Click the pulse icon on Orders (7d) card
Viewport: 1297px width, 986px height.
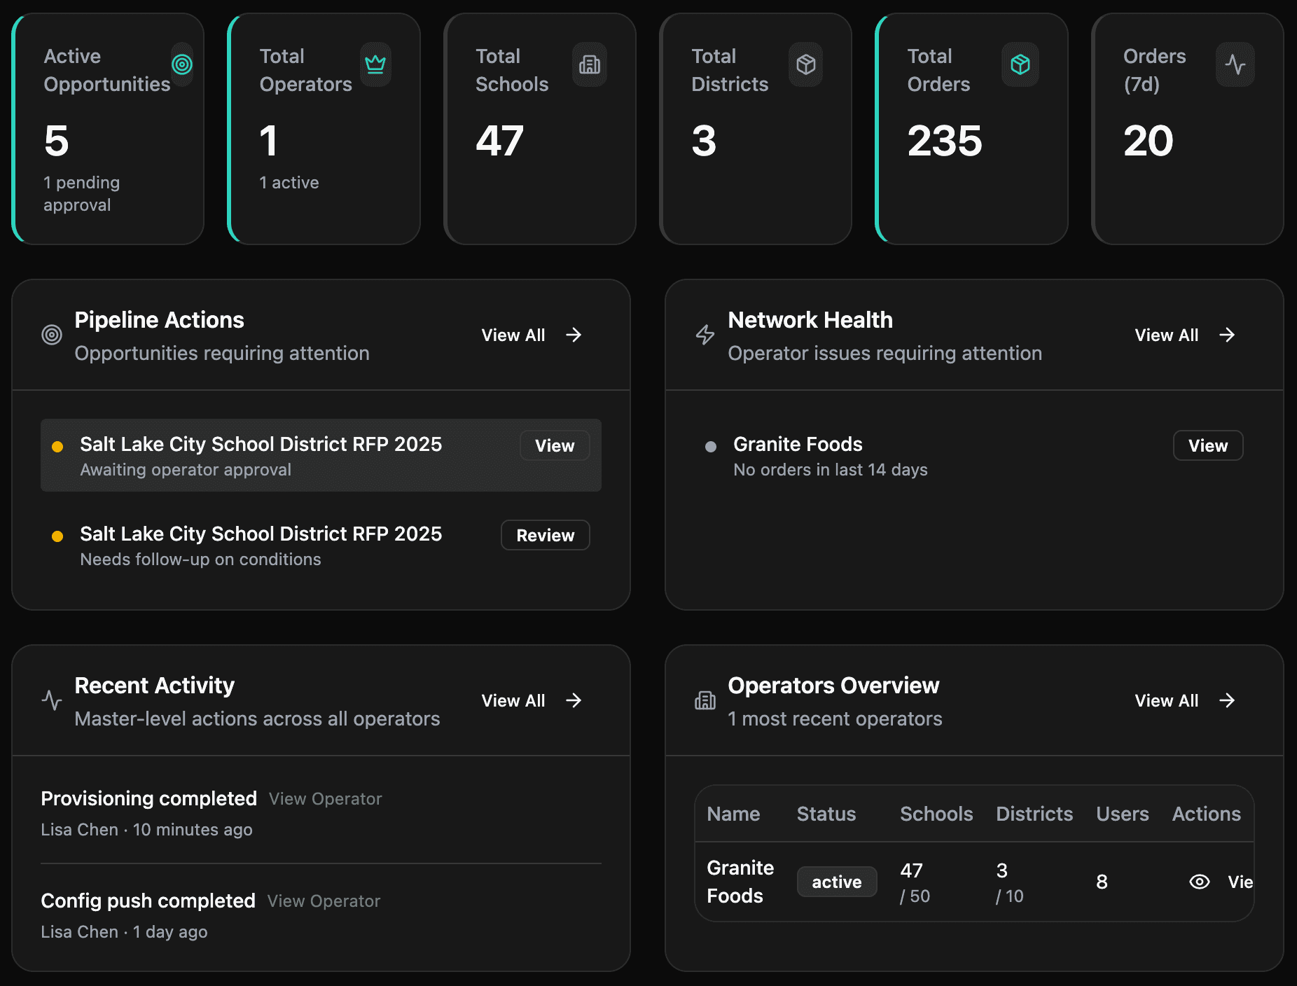point(1236,64)
